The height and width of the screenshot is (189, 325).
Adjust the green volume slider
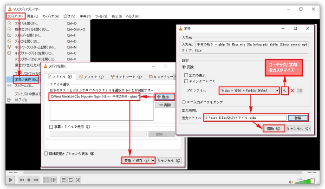(305, 181)
